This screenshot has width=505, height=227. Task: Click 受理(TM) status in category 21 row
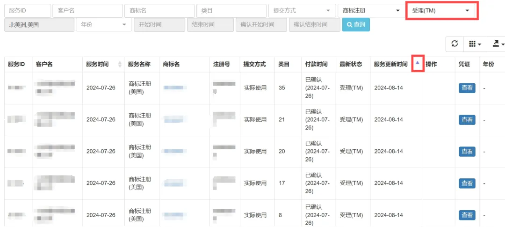click(x=351, y=120)
